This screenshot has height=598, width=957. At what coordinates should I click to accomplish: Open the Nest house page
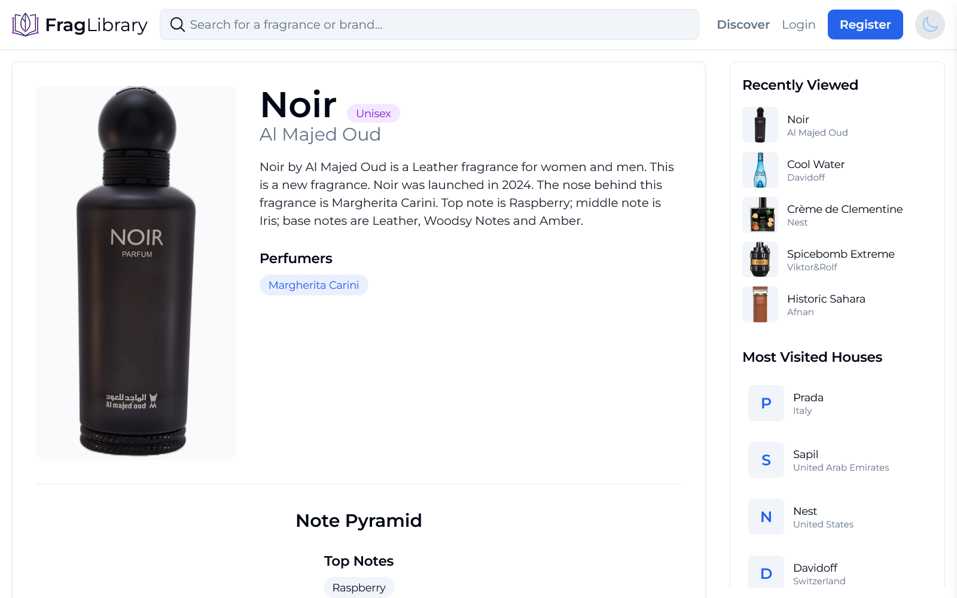(805, 511)
